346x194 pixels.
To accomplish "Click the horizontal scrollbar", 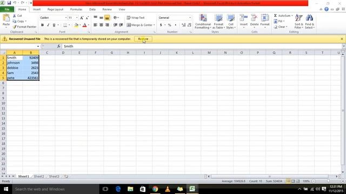I will coord(270,176).
